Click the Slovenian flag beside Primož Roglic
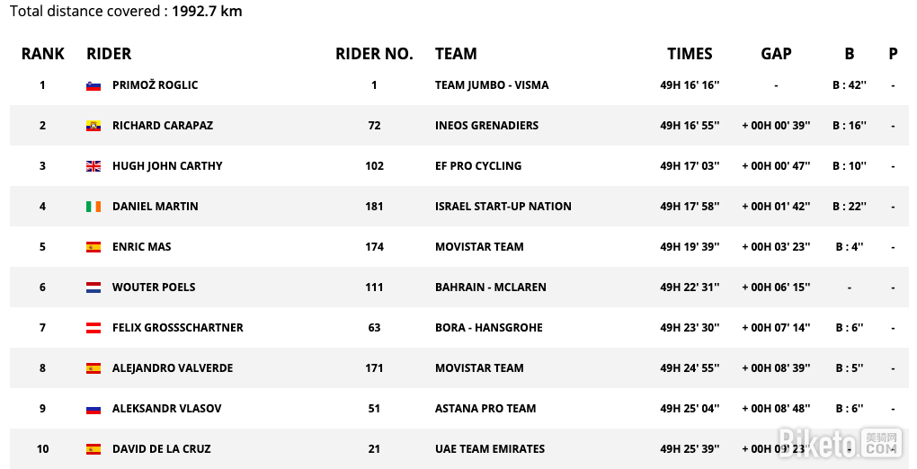The image size is (917, 469). tap(93, 85)
